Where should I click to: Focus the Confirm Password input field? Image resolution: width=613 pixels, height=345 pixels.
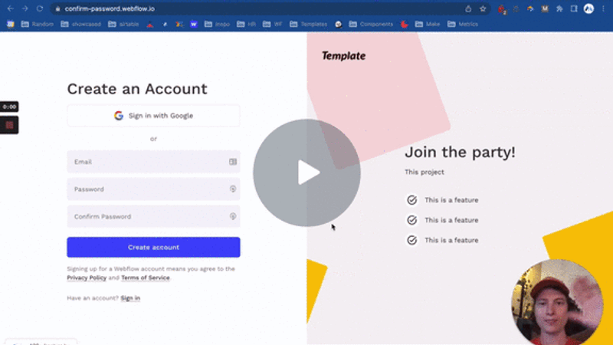pyautogui.click(x=154, y=216)
